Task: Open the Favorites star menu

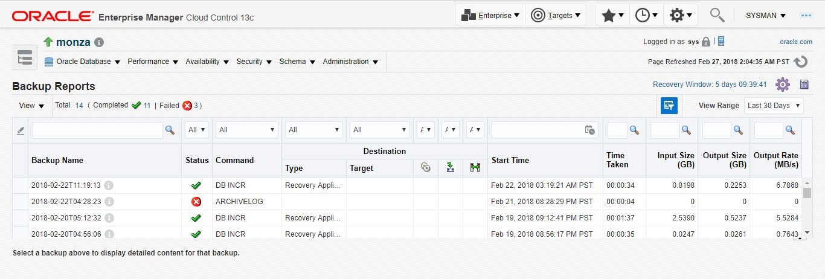Action: 612,16
